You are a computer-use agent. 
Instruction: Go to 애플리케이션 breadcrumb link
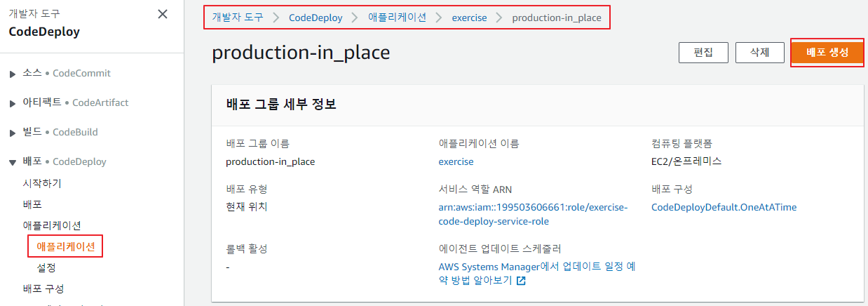click(x=397, y=18)
